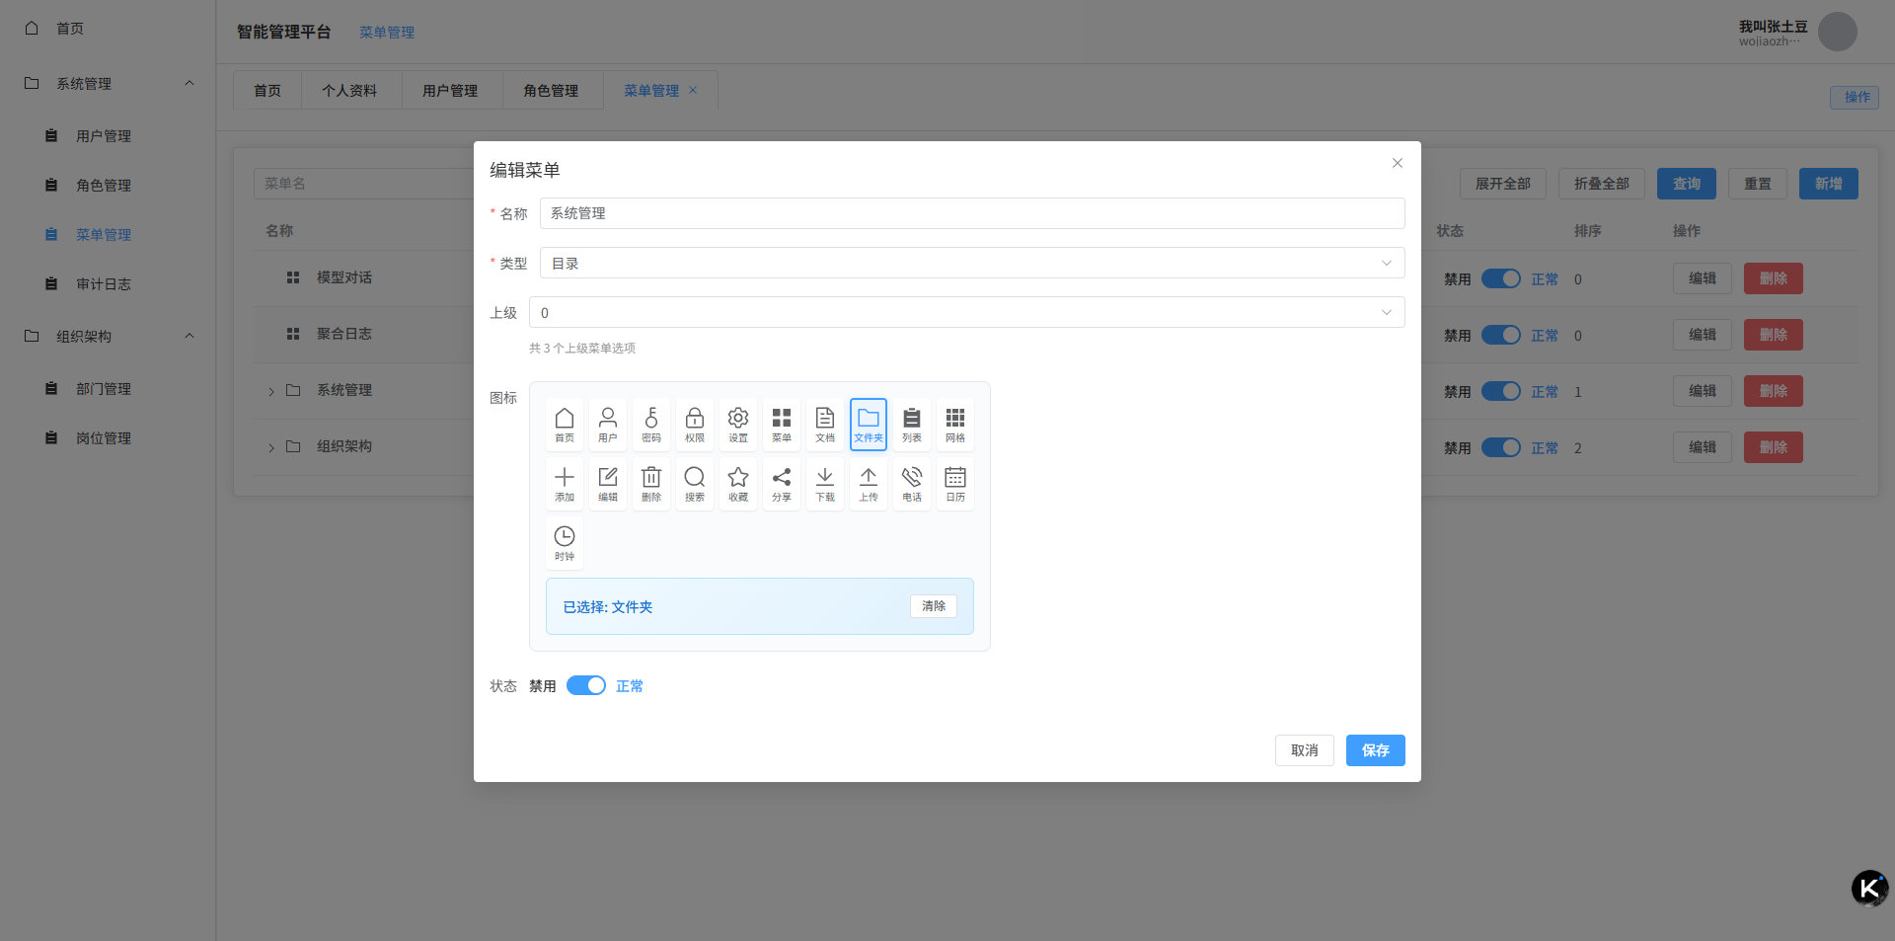
Task: Choose the 设置 gear icon
Action: tap(738, 425)
